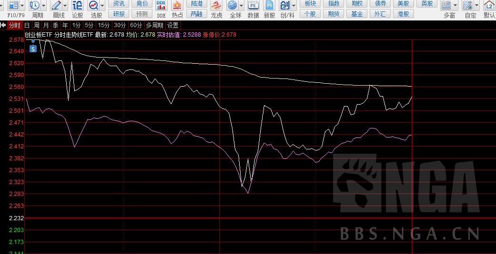Switch to the 5分 five-minute tab
Screen dimensions: 496x254
[x=89, y=25]
